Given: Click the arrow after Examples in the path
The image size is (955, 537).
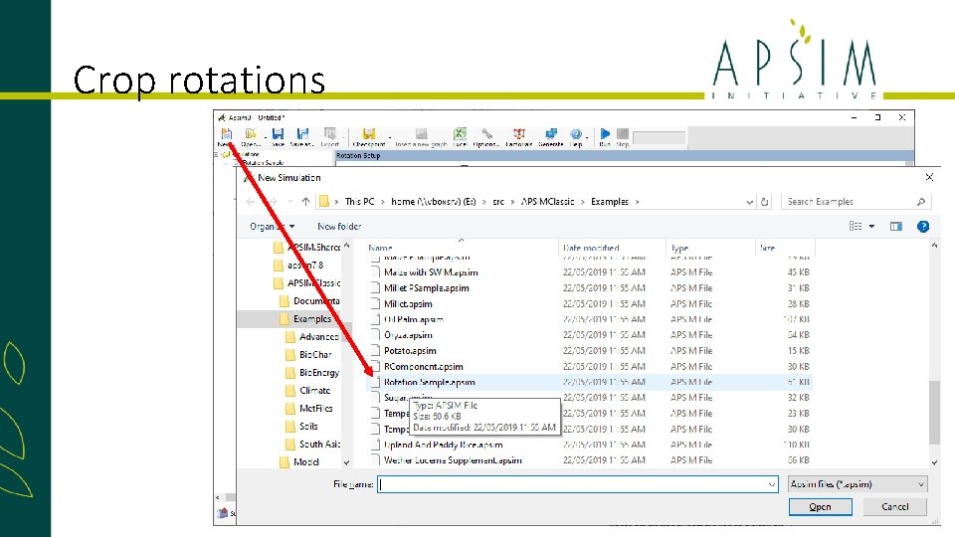Looking at the screenshot, I should pos(637,202).
